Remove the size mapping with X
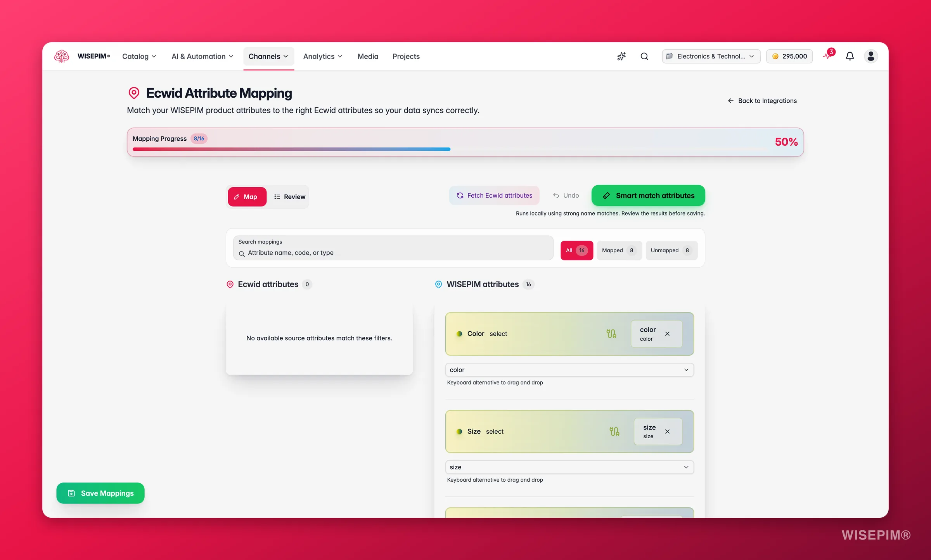931x560 pixels. click(x=667, y=431)
